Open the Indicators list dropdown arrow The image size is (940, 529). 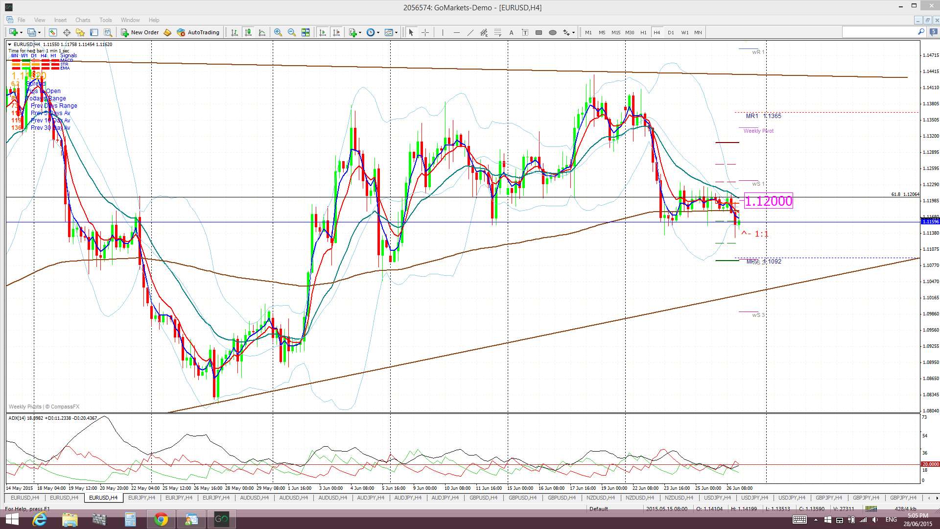coord(360,33)
